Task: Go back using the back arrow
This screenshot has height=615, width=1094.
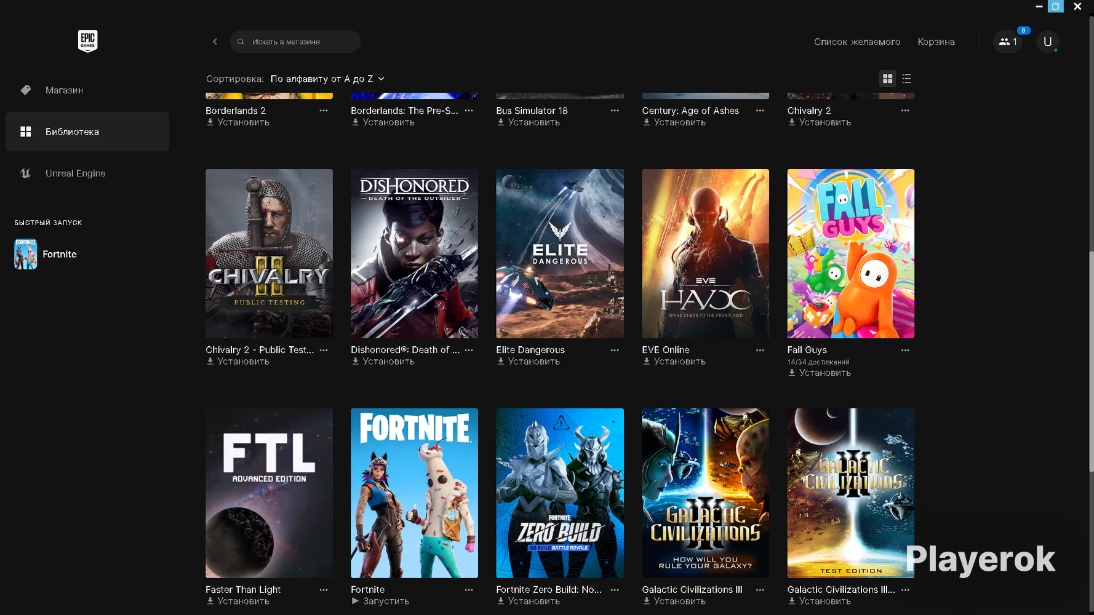Action: [215, 42]
